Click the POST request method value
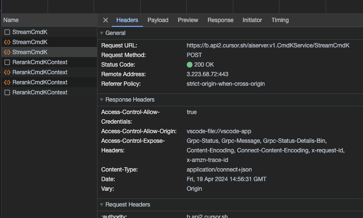363x218 pixels. [x=194, y=55]
